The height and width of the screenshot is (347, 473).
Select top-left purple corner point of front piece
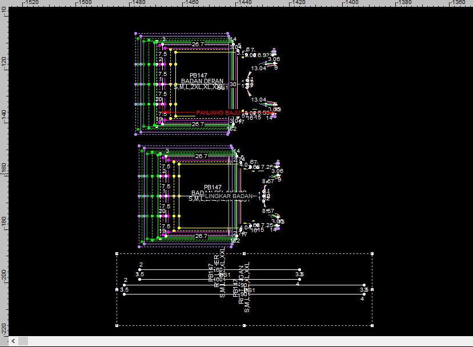tap(136, 34)
